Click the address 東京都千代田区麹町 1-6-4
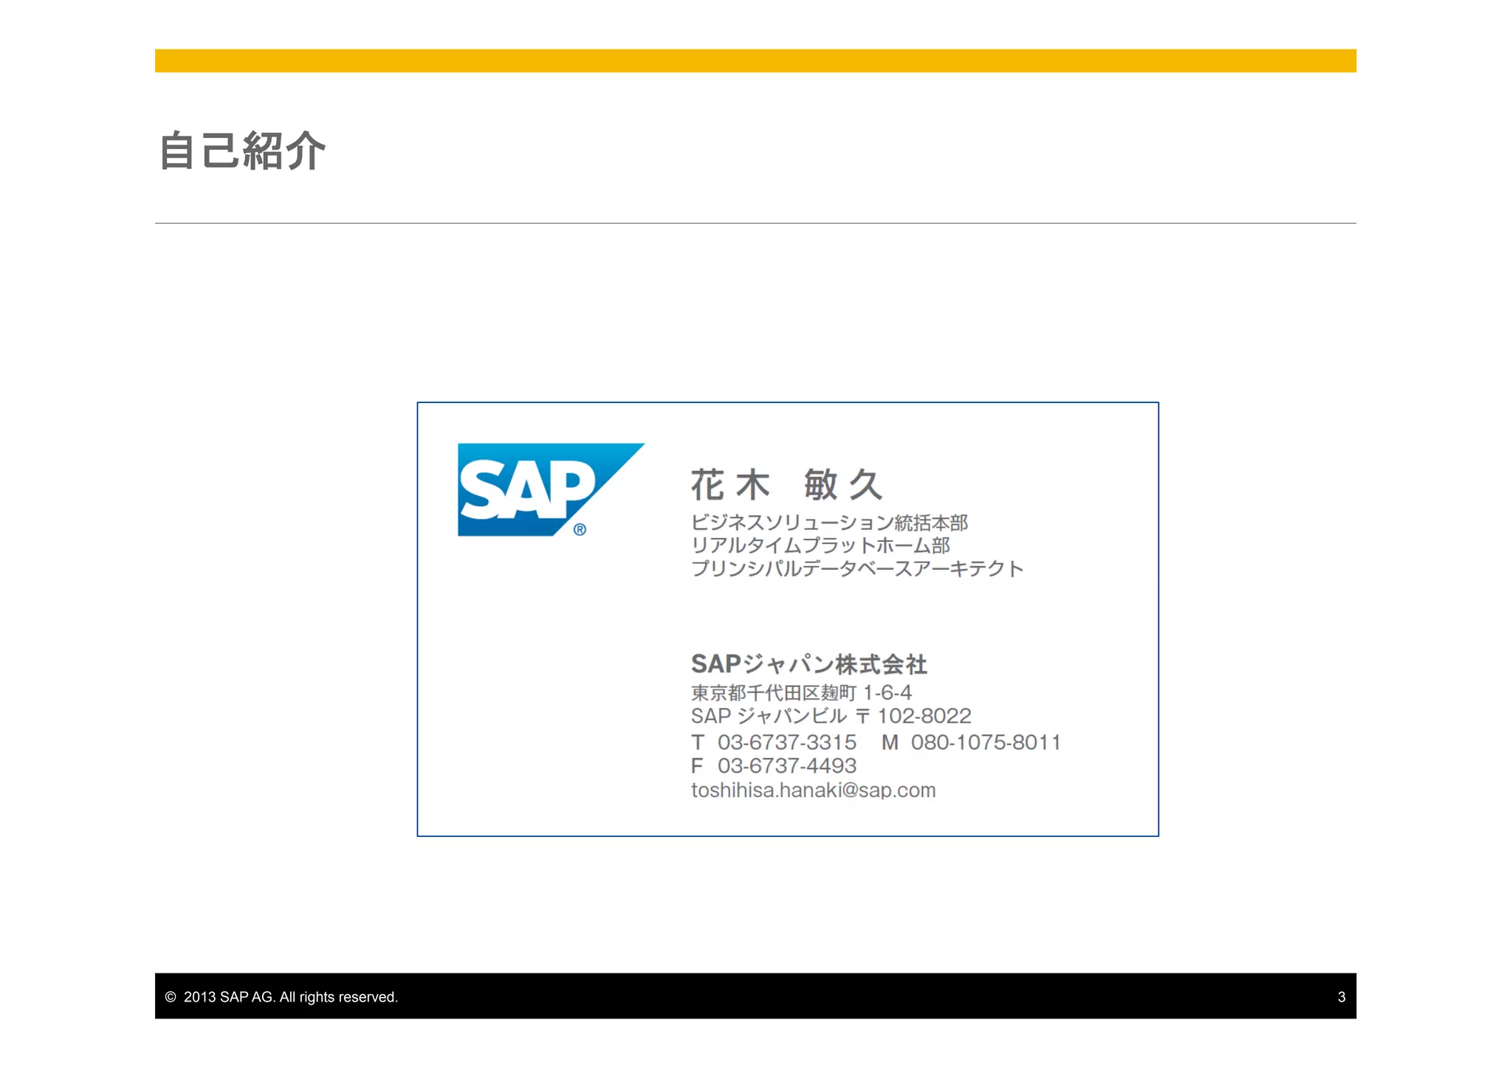Image resolution: width=1512 pixels, height=1068 pixels. point(801,692)
